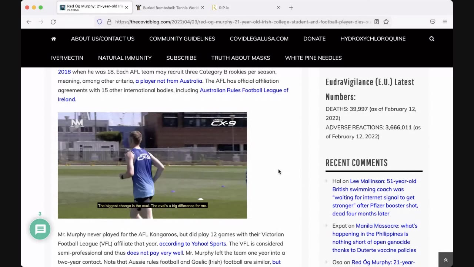
Task: Open the Hydroxychloroquine menu item
Action: 373,39
